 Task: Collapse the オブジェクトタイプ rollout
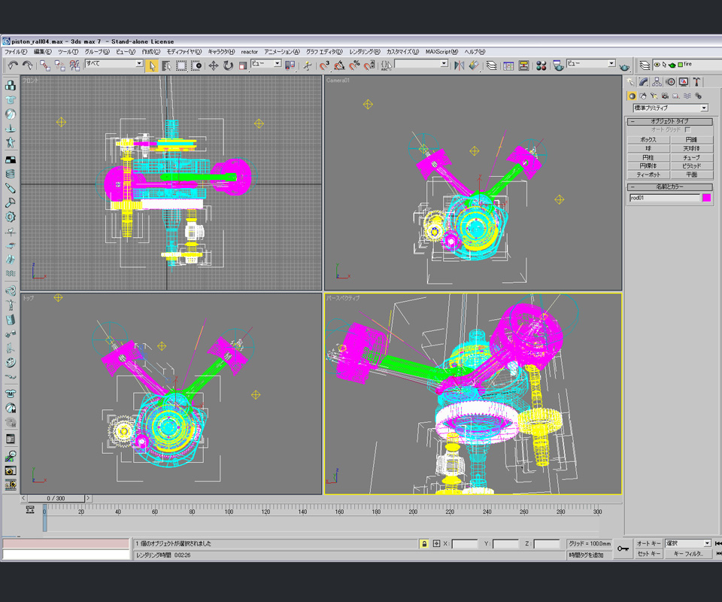(670, 121)
